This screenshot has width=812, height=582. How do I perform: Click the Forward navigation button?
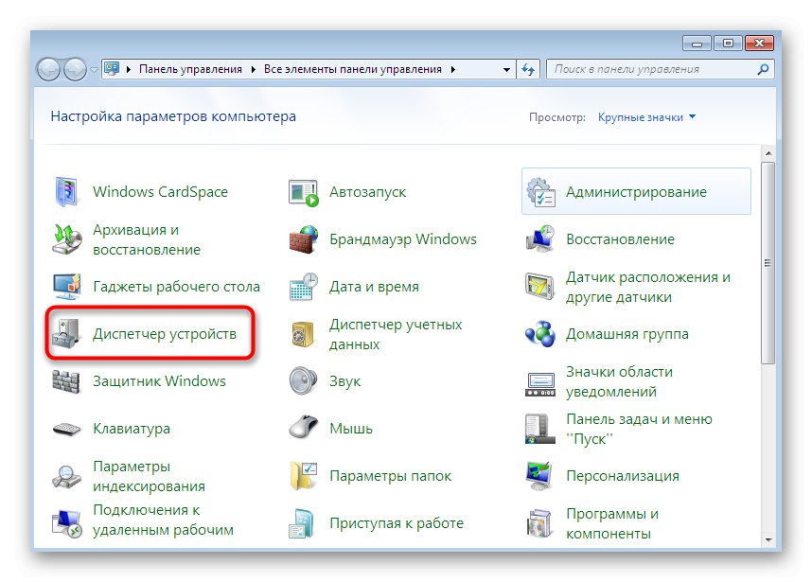point(75,69)
